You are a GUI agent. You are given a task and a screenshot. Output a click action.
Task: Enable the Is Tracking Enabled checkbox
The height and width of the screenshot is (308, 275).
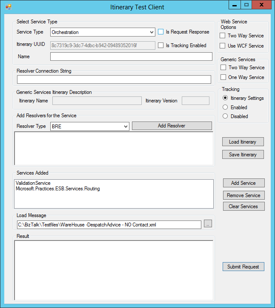(160, 45)
